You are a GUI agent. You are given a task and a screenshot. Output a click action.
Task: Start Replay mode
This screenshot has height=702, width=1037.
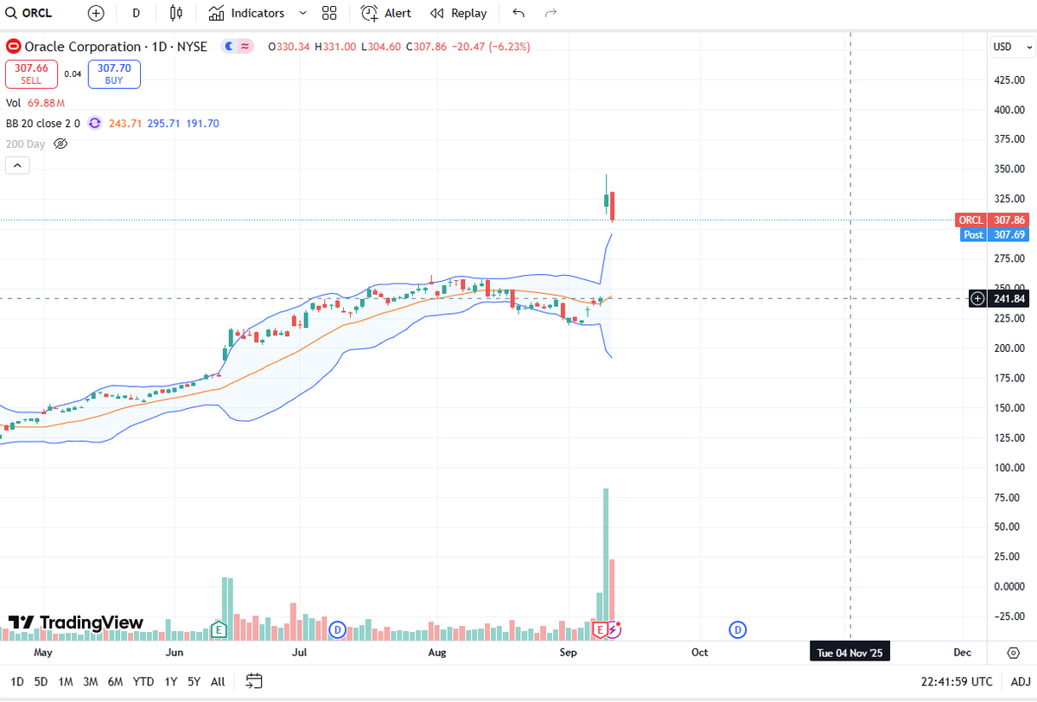click(x=458, y=13)
